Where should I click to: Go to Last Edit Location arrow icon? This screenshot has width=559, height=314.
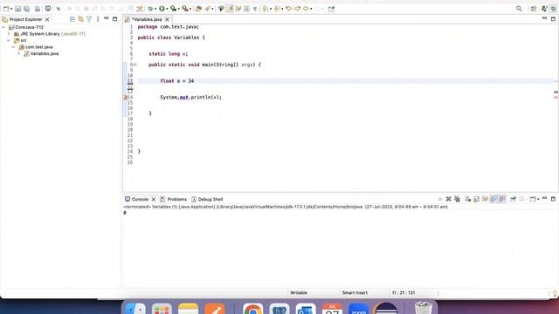pyautogui.click(x=288, y=9)
